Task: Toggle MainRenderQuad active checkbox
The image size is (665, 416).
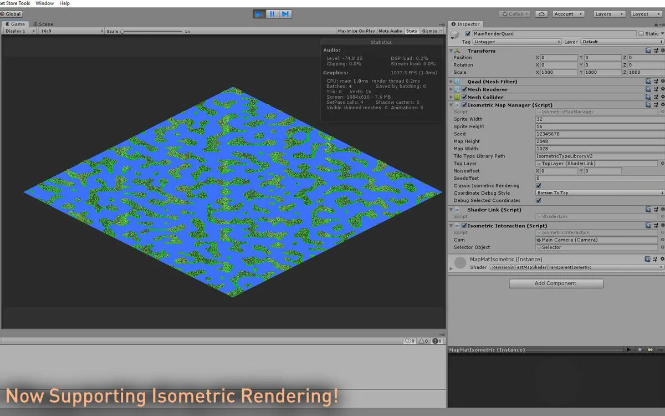Action: [x=468, y=34]
